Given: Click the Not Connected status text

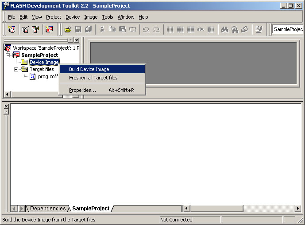Looking at the screenshot, I should click(176, 220).
